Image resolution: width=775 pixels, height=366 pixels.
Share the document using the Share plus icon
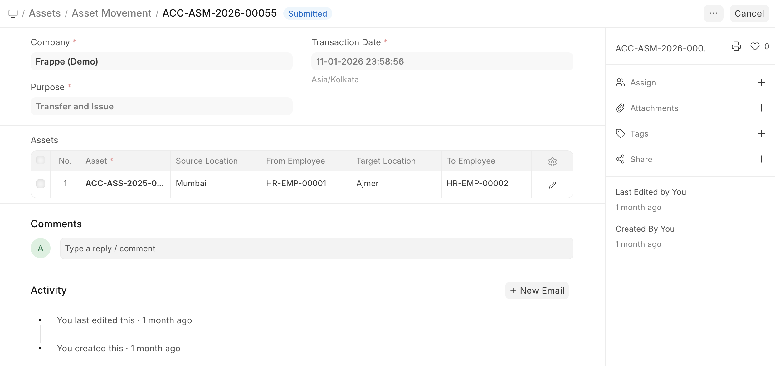(x=761, y=159)
